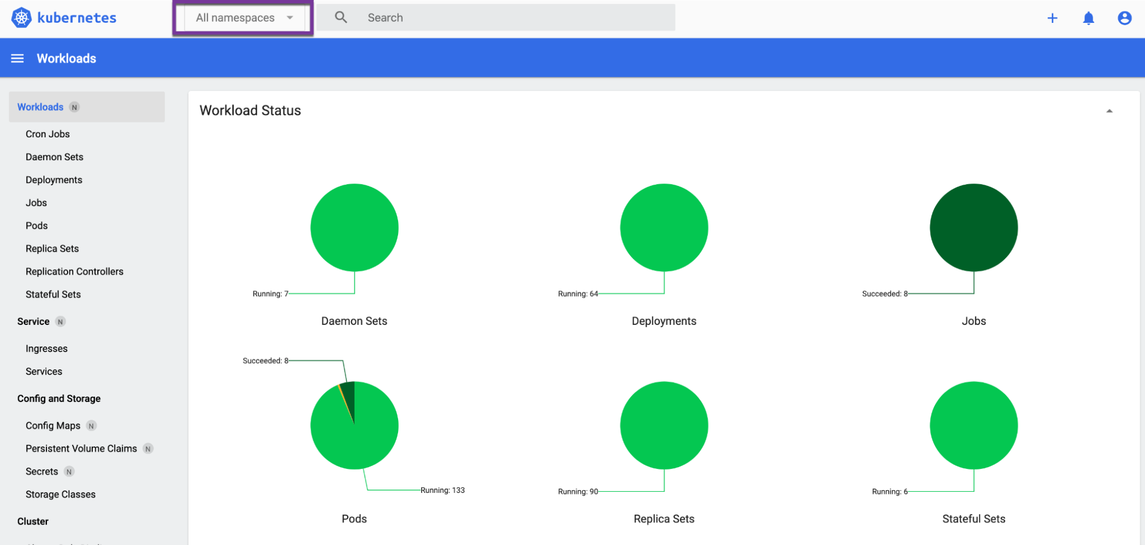Select Deployments in the sidebar
1145x545 pixels.
tap(54, 180)
